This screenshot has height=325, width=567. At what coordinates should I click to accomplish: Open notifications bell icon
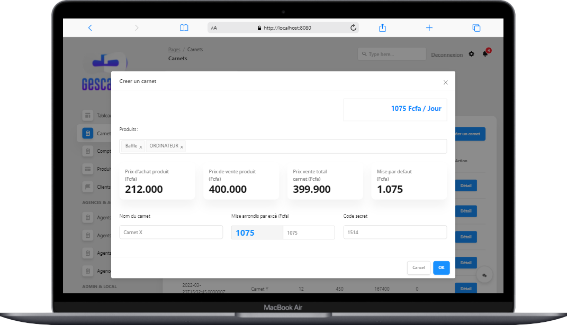[485, 54]
